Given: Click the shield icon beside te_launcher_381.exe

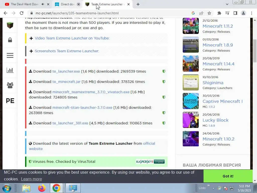Looking at the screenshot, I should pos(164,123).
